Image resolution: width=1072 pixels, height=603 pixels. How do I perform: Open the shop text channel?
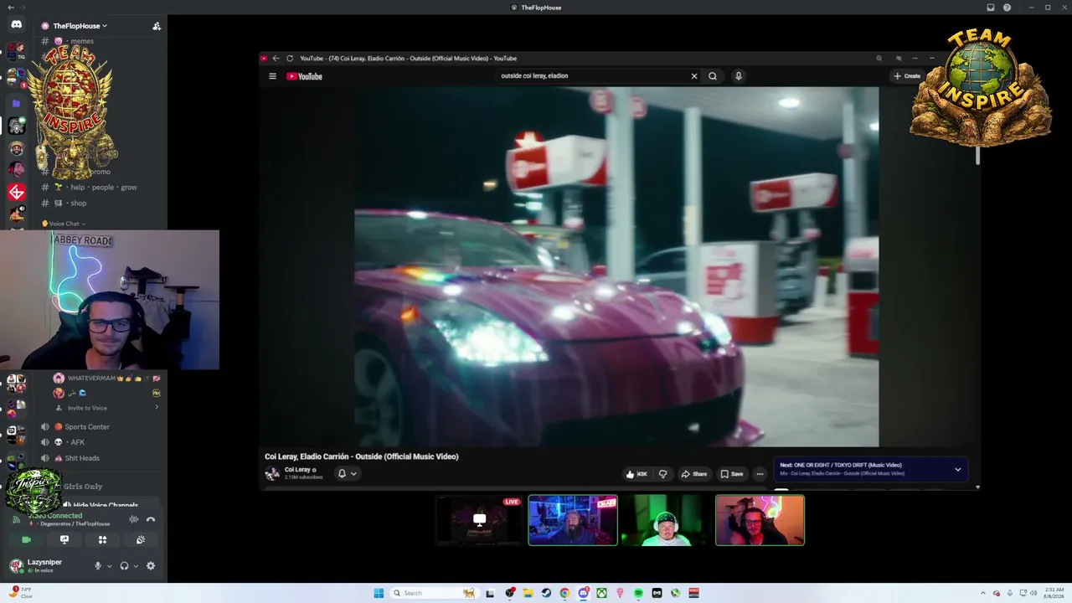(x=79, y=204)
